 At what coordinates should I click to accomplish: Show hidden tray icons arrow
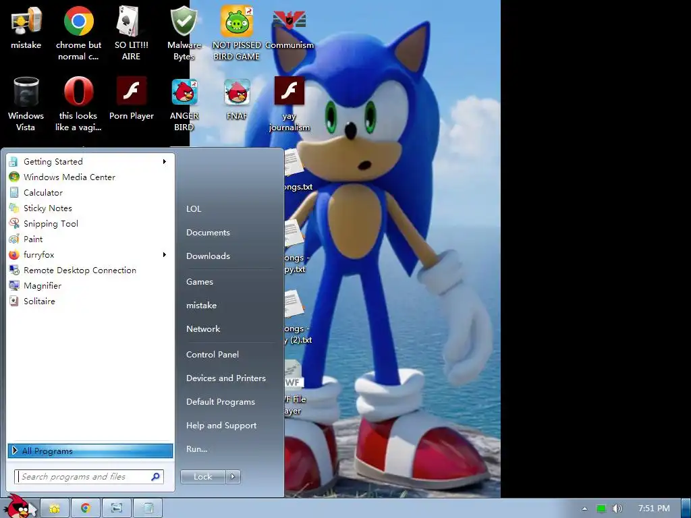(x=584, y=509)
